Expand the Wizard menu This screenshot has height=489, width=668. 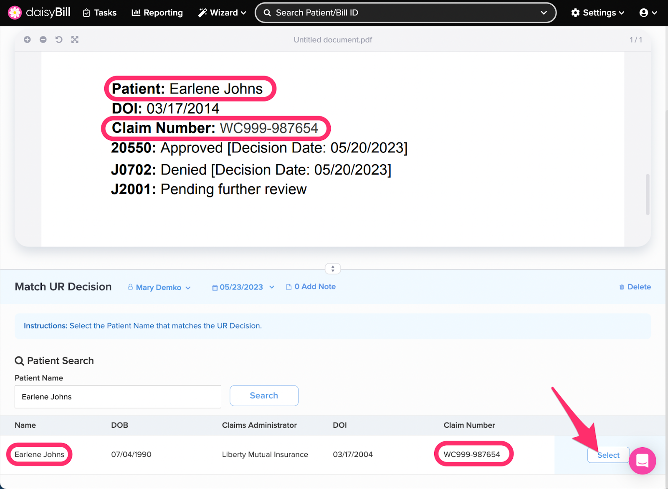pyautogui.click(x=222, y=13)
